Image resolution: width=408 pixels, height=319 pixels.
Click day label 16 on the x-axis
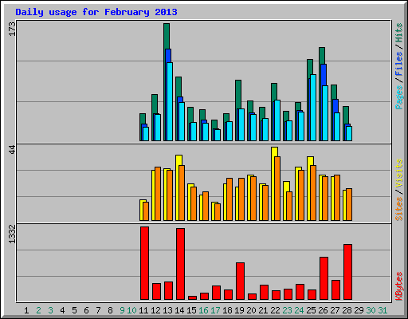[x=203, y=310]
